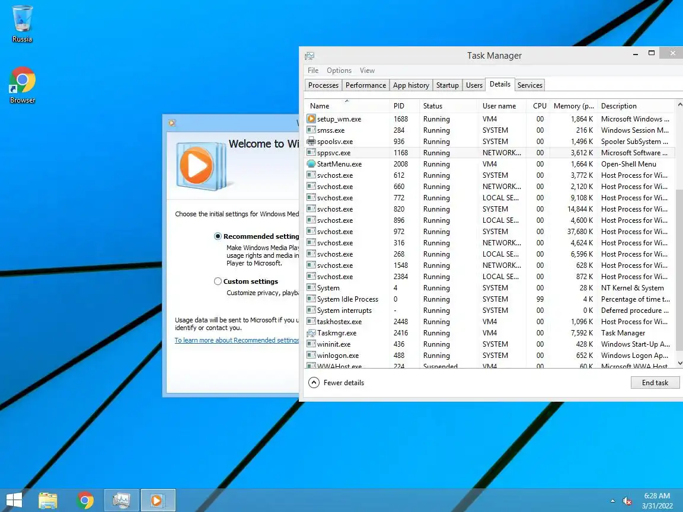
Task: Switch to Windows Media Player taskbar button
Action: point(158,500)
